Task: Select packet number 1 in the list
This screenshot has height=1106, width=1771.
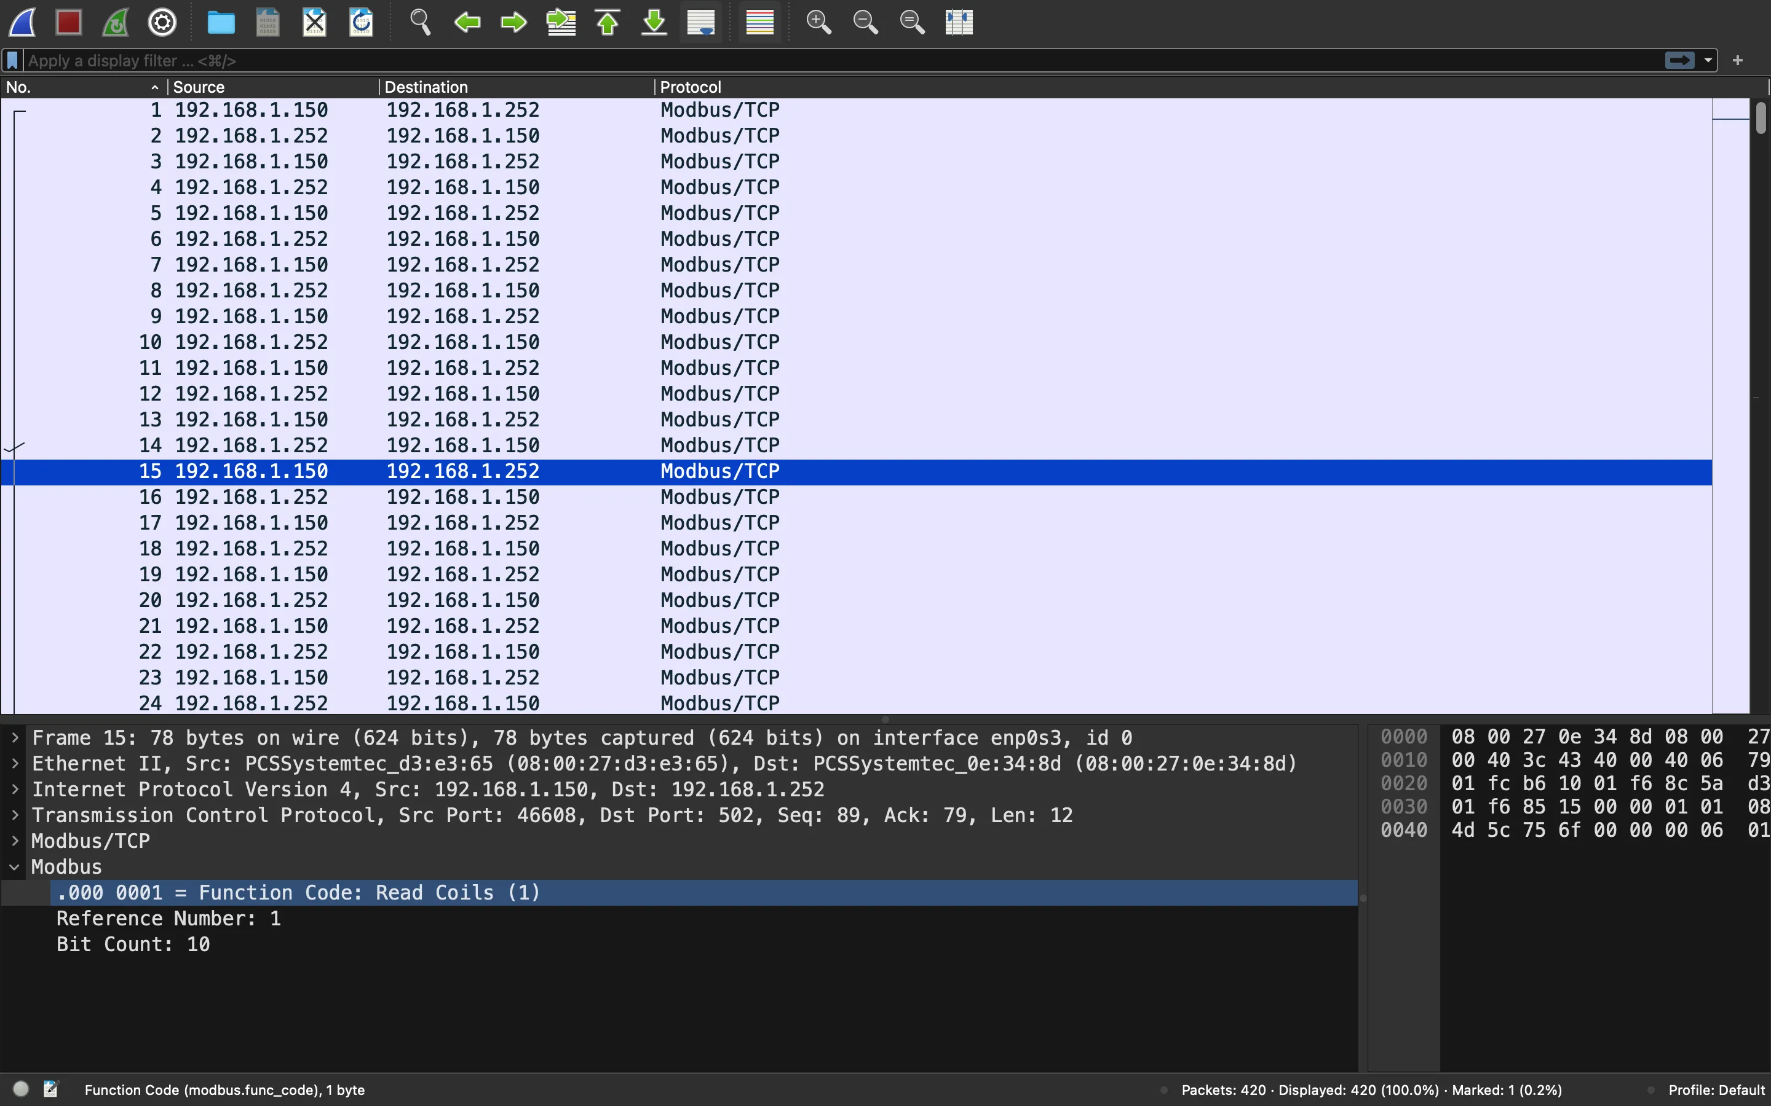Action: coord(856,110)
